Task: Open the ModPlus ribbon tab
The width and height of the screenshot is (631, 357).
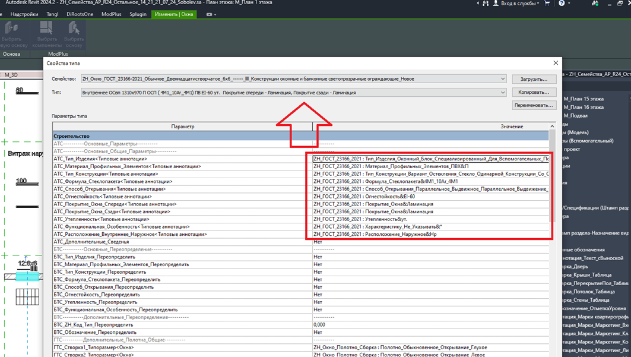Action: 112,14
